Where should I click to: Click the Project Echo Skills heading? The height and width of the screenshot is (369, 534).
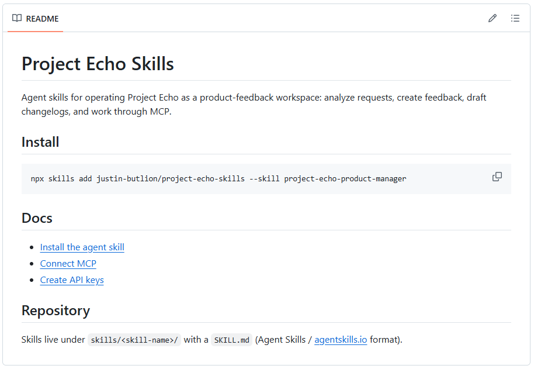coord(98,64)
